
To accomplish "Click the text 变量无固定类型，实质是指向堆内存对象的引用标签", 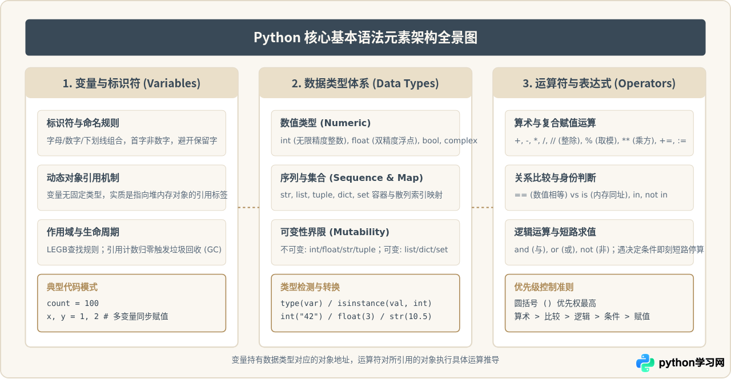I will pos(137,195).
